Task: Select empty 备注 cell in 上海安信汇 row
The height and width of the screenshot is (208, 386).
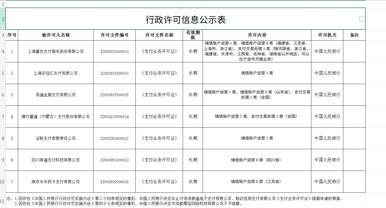Action: pyautogui.click(x=354, y=73)
